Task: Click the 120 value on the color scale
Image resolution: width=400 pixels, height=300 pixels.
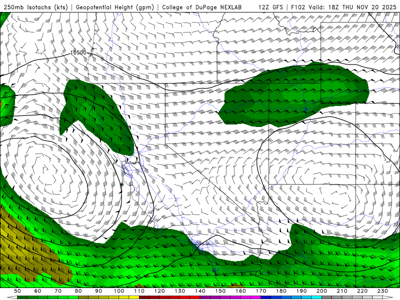Action: pyautogui.click(x=159, y=291)
